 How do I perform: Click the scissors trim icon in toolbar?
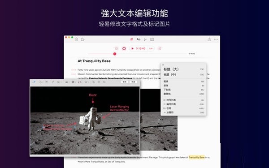point(145,39)
